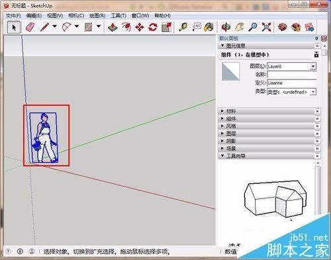331x260 pixels.
Task: Toggle the default tray auto-hide pin
Action: point(316,38)
